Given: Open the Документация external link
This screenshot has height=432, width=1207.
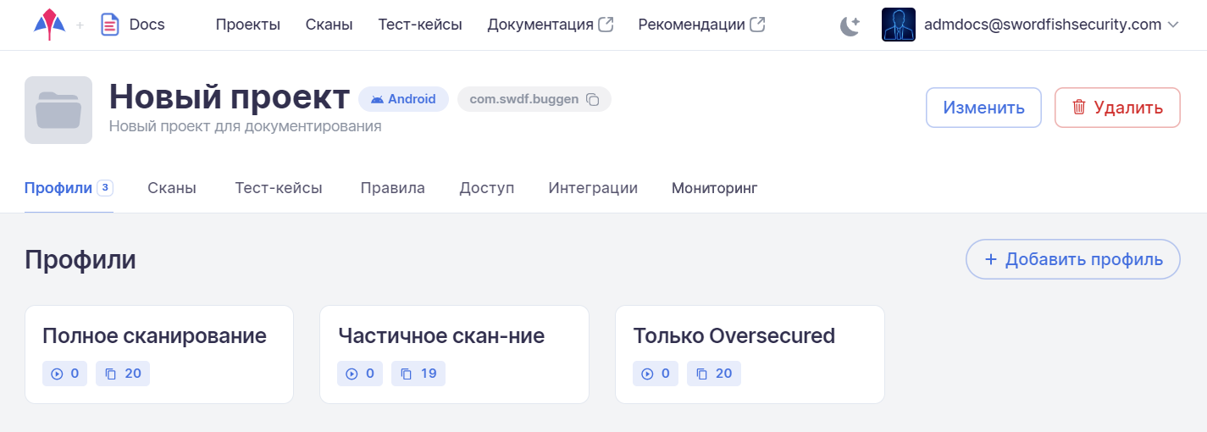Looking at the screenshot, I should pyautogui.click(x=550, y=25).
